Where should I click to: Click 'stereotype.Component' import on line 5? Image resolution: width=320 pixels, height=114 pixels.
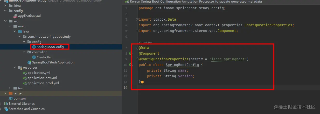pyautogui.click(x=217, y=31)
